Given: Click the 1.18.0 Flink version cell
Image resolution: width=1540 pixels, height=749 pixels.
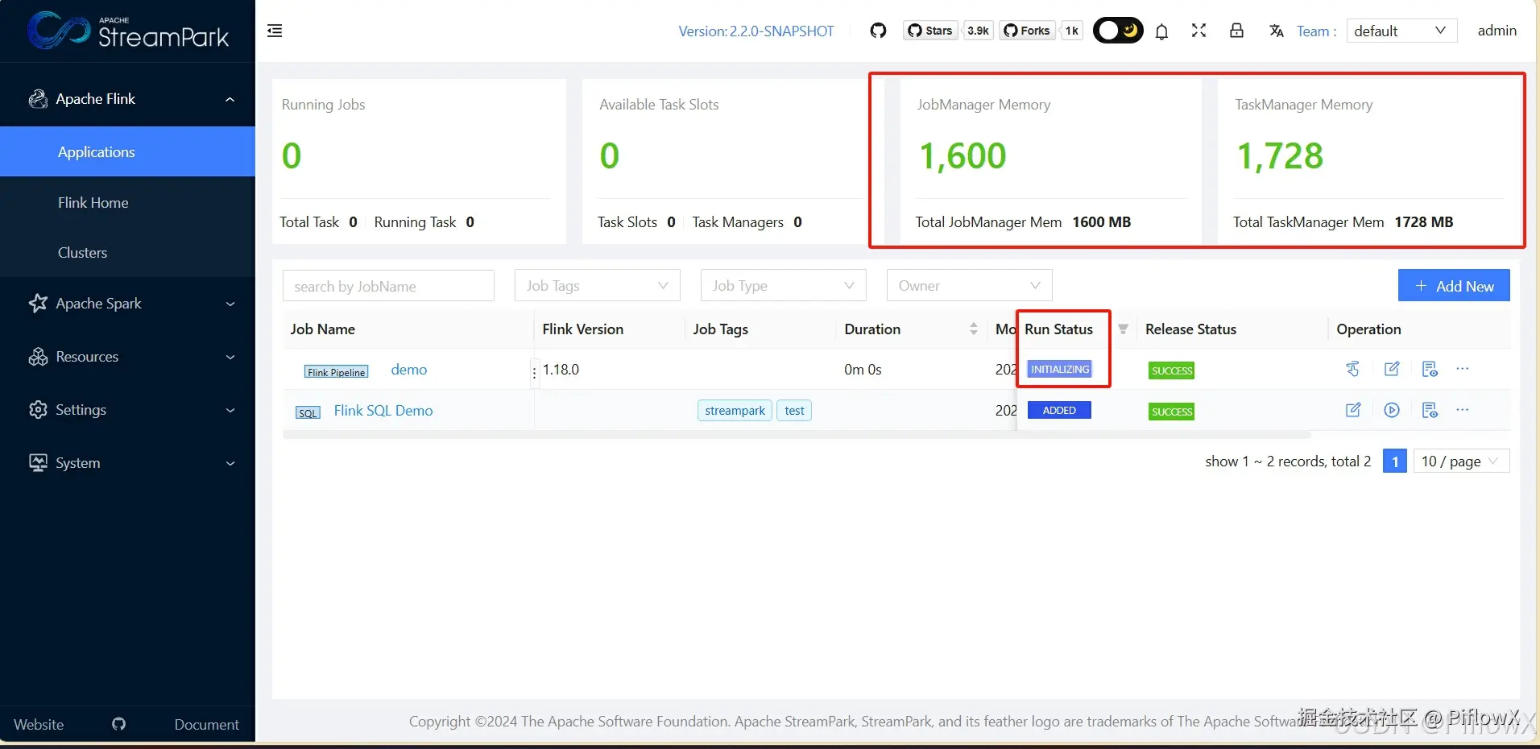Looking at the screenshot, I should 561,370.
